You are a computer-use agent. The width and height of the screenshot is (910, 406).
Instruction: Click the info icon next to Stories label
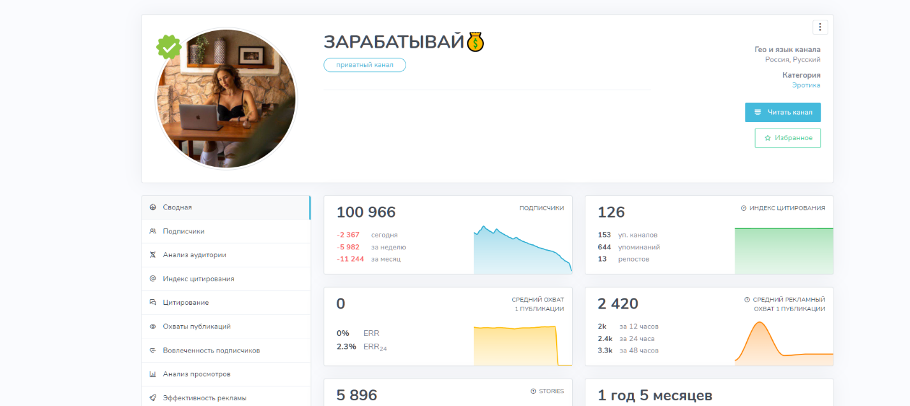pos(532,391)
